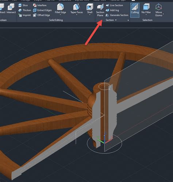
Task: Create a Section Plane
Action: 100,10
